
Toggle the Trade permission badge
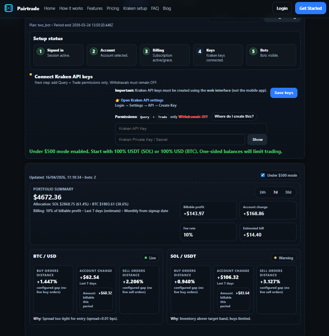point(162,117)
